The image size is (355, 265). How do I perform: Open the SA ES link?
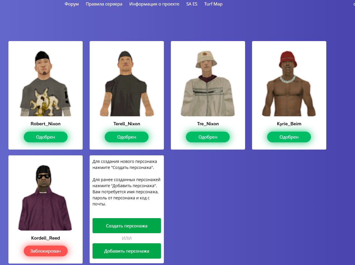[192, 4]
